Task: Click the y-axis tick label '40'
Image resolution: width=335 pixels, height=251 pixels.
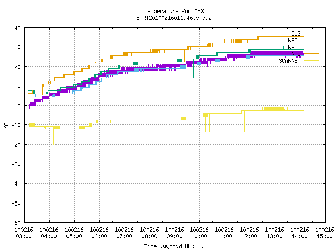Action: pyautogui.click(x=17, y=28)
